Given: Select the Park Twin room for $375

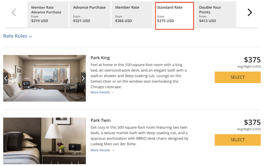Looking at the screenshot, I should pyautogui.click(x=238, y=140).
